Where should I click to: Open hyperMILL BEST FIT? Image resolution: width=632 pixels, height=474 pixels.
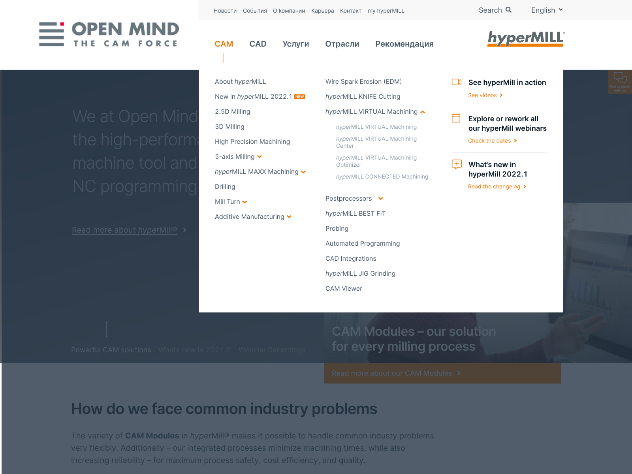click(355, 214)
